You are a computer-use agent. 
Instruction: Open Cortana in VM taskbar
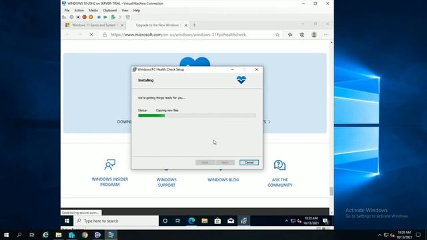tap(165, 221)
